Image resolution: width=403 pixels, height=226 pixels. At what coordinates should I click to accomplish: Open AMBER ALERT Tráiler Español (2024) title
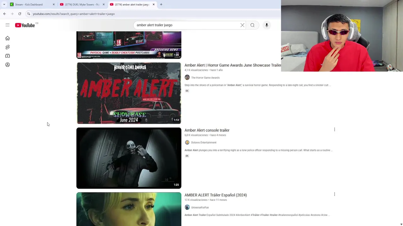coord(216,195)
